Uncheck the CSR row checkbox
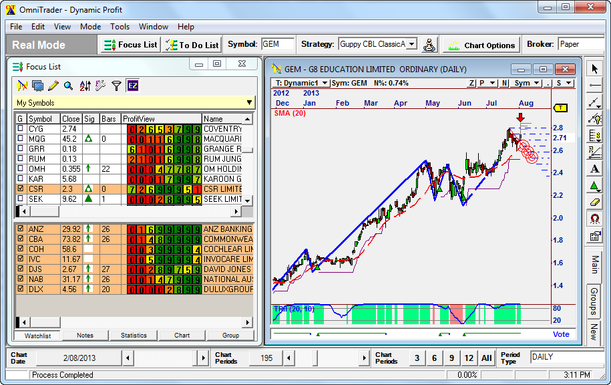This screenshot has height=385, width=611. [x=20, y=188]
